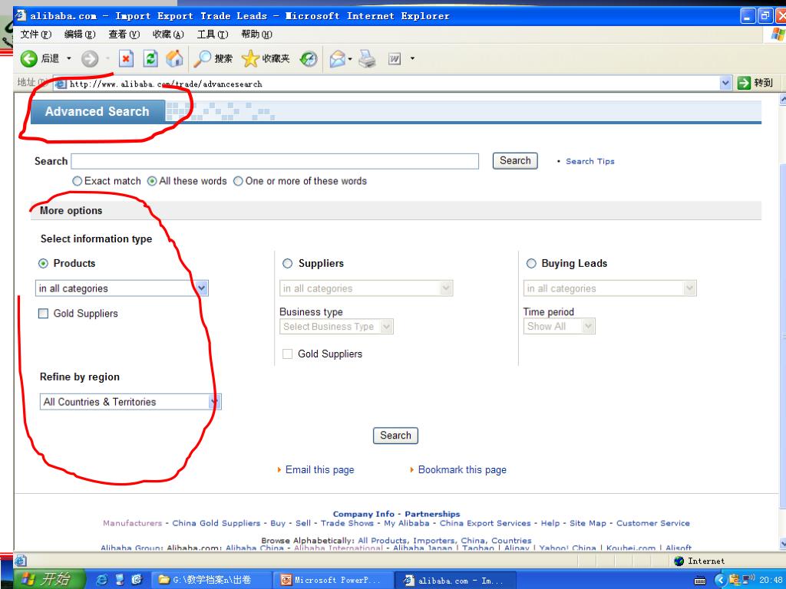Print the page with the printer icon
The height and width of the screenshot is (589, 786).
[368, 58]
